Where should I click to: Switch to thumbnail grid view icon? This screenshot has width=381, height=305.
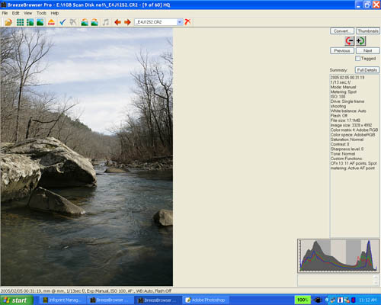(x=20, y=22)
